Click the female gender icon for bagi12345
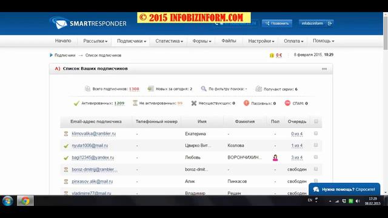Viewport: 388px width, 218px height. coord(275,157)
